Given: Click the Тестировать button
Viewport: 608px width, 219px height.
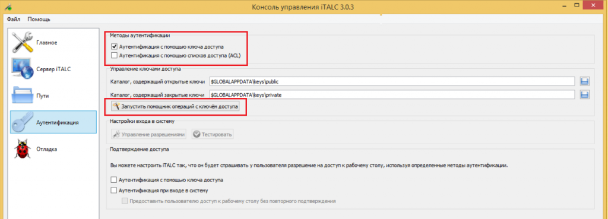Looking at the screenshot, I should point(213,135).
